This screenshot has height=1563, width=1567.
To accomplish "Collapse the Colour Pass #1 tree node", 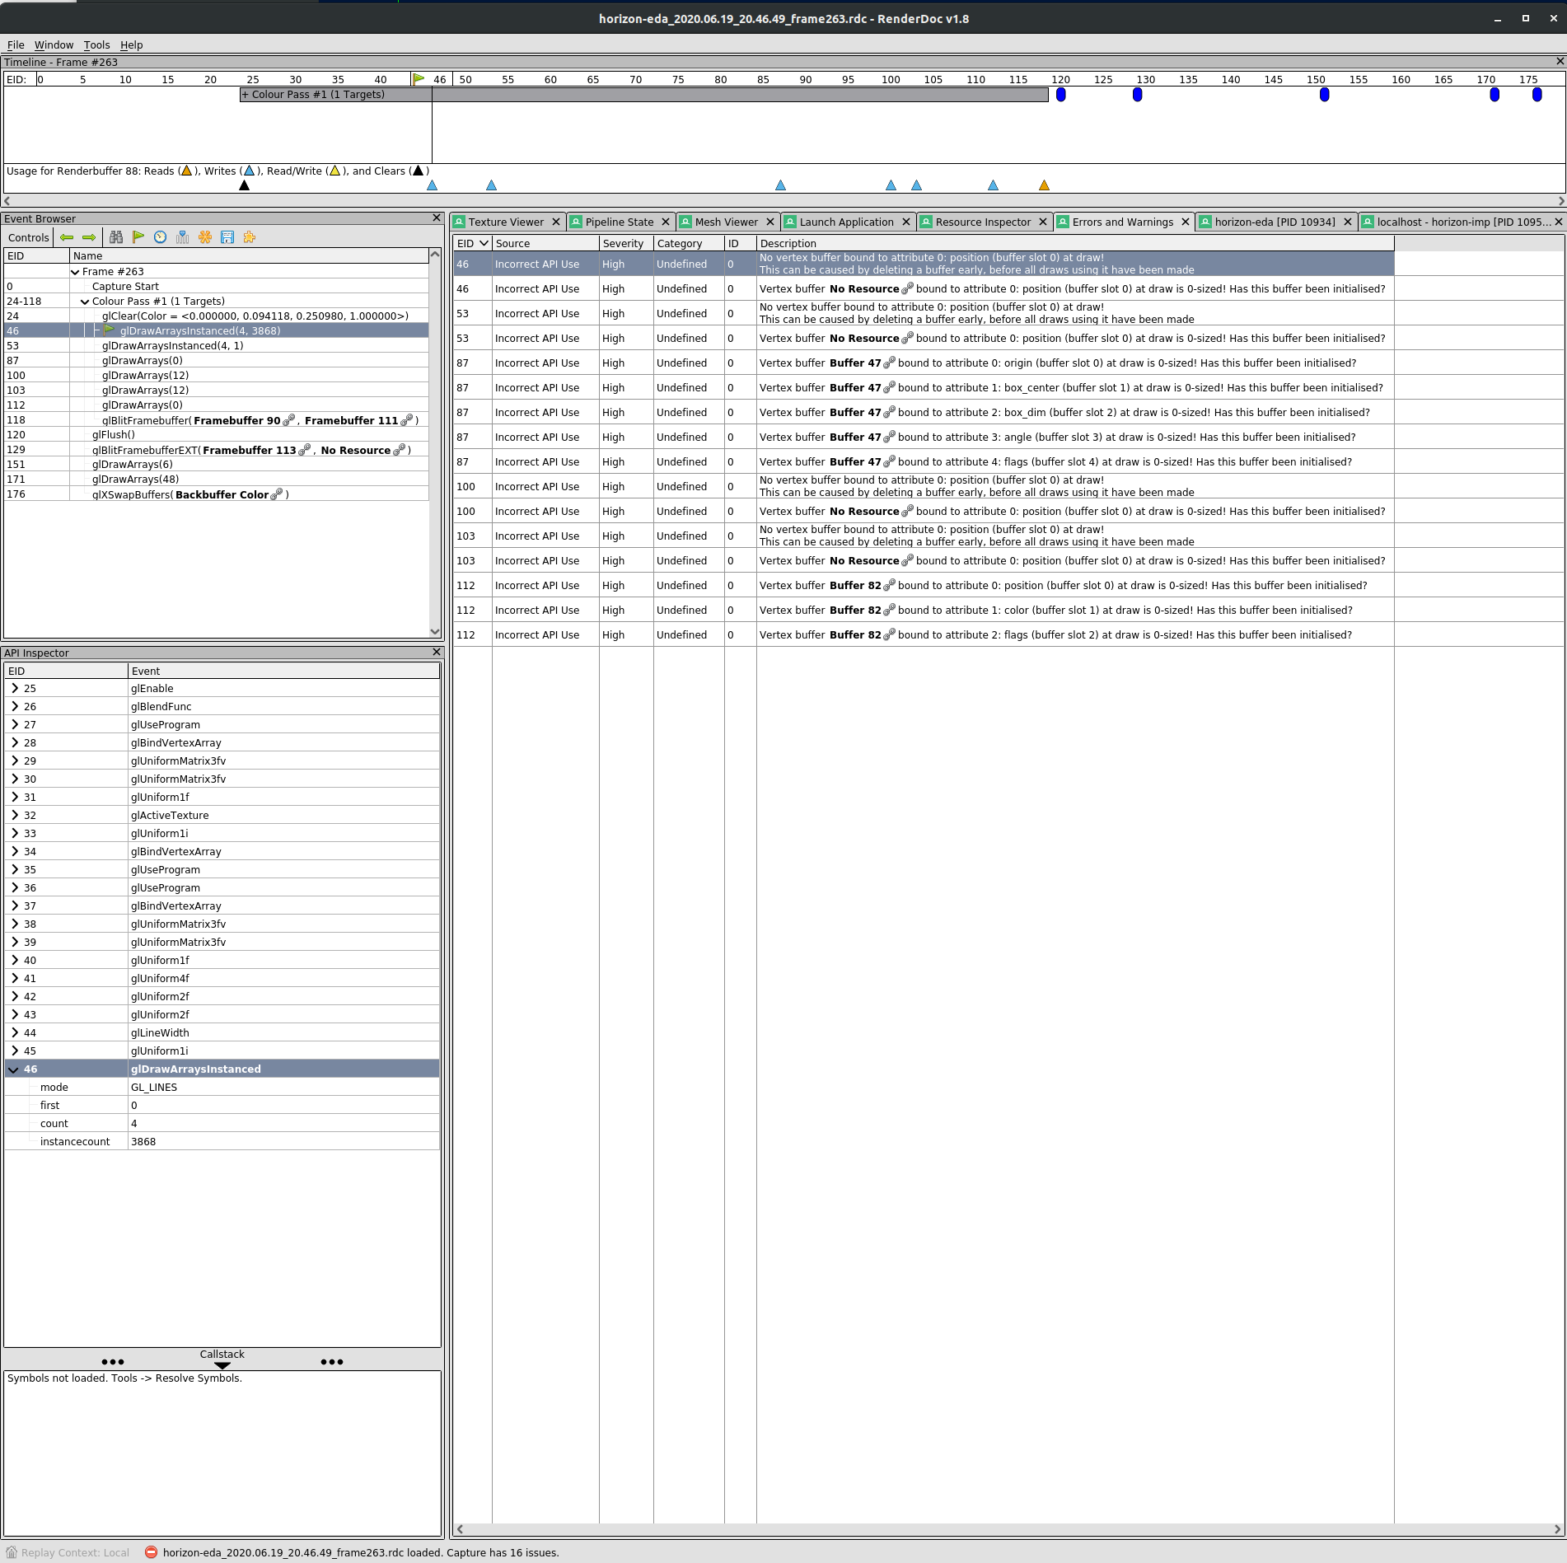I will 86,301.
